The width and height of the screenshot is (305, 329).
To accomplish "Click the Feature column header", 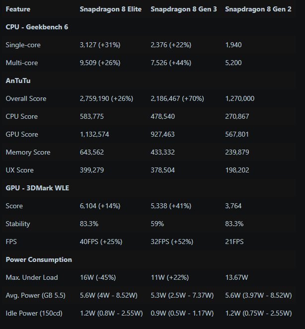I will tap(18, 9).
